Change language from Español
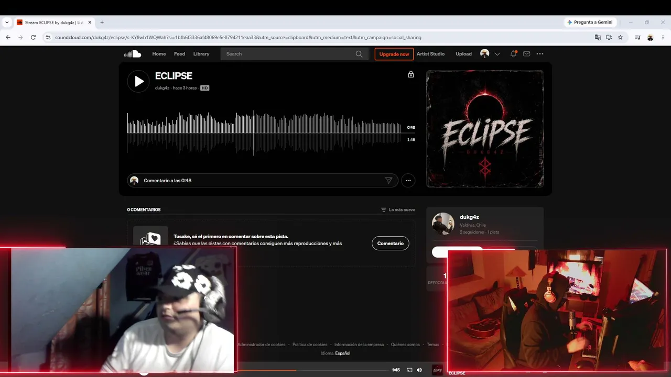Image resolution: width=671 pixels, height=377 pixels. 343,353
